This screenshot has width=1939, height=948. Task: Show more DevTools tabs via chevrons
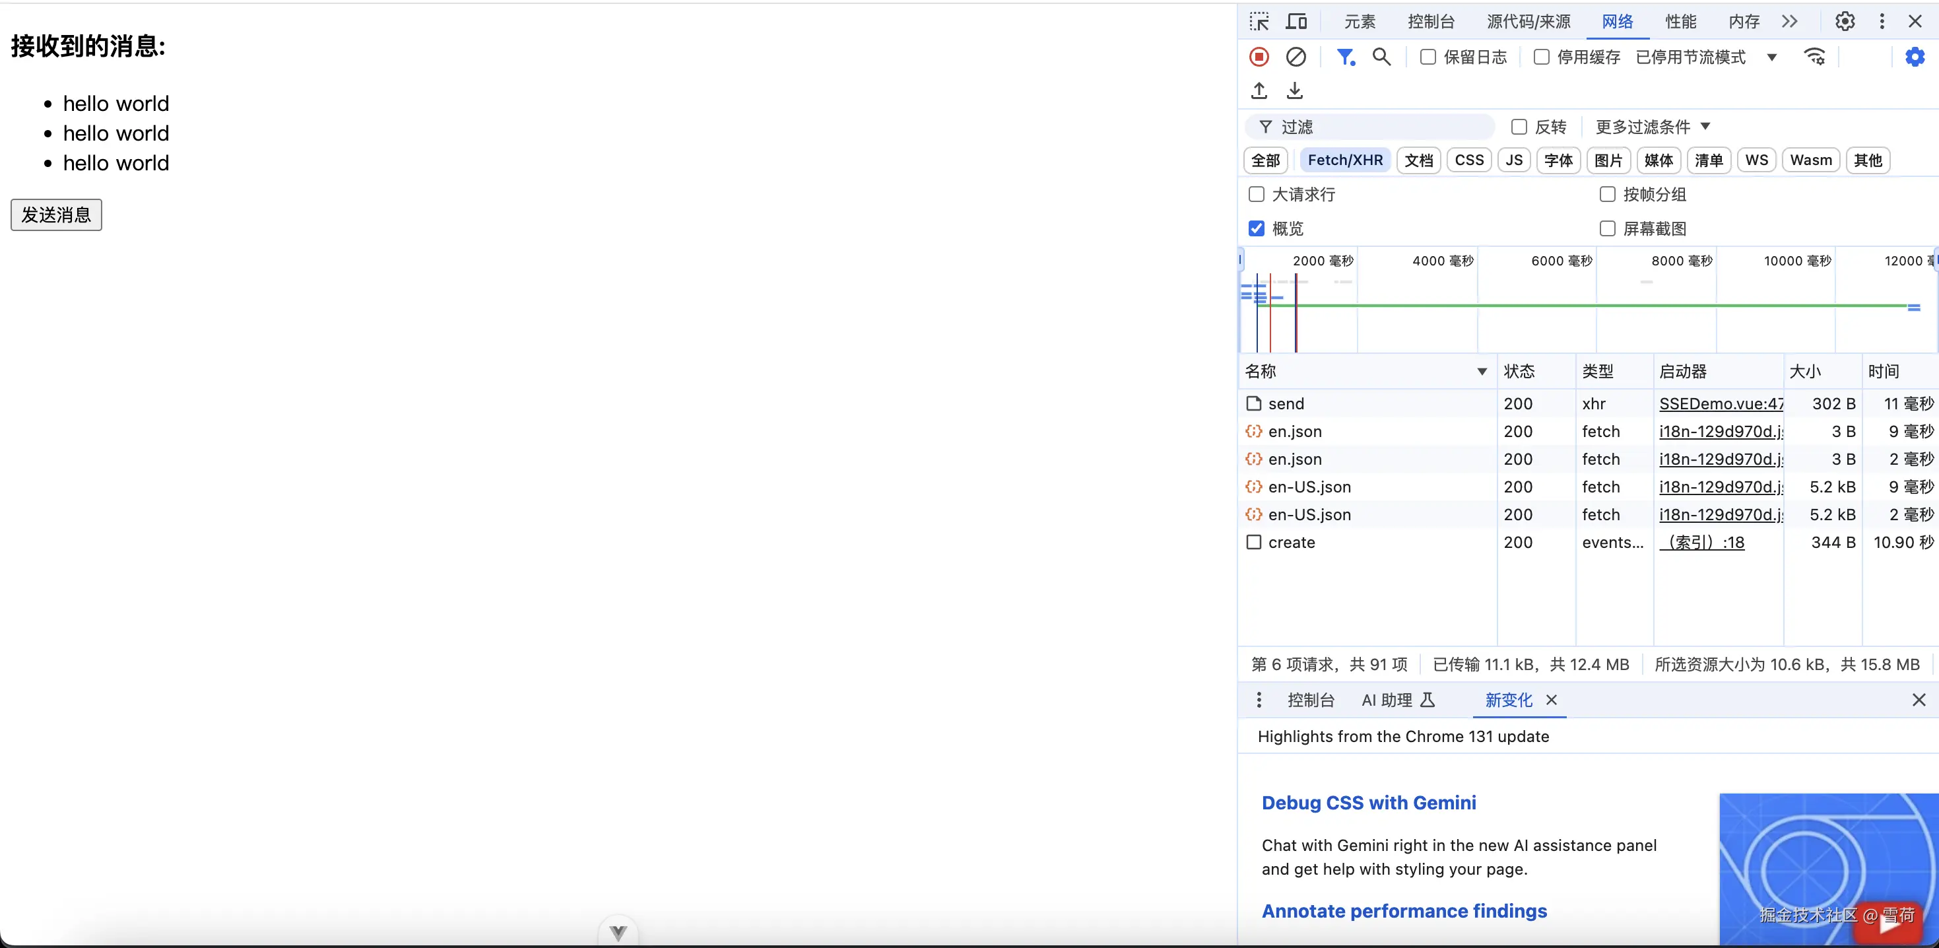pyautogui.click(x=1790, y=21)
